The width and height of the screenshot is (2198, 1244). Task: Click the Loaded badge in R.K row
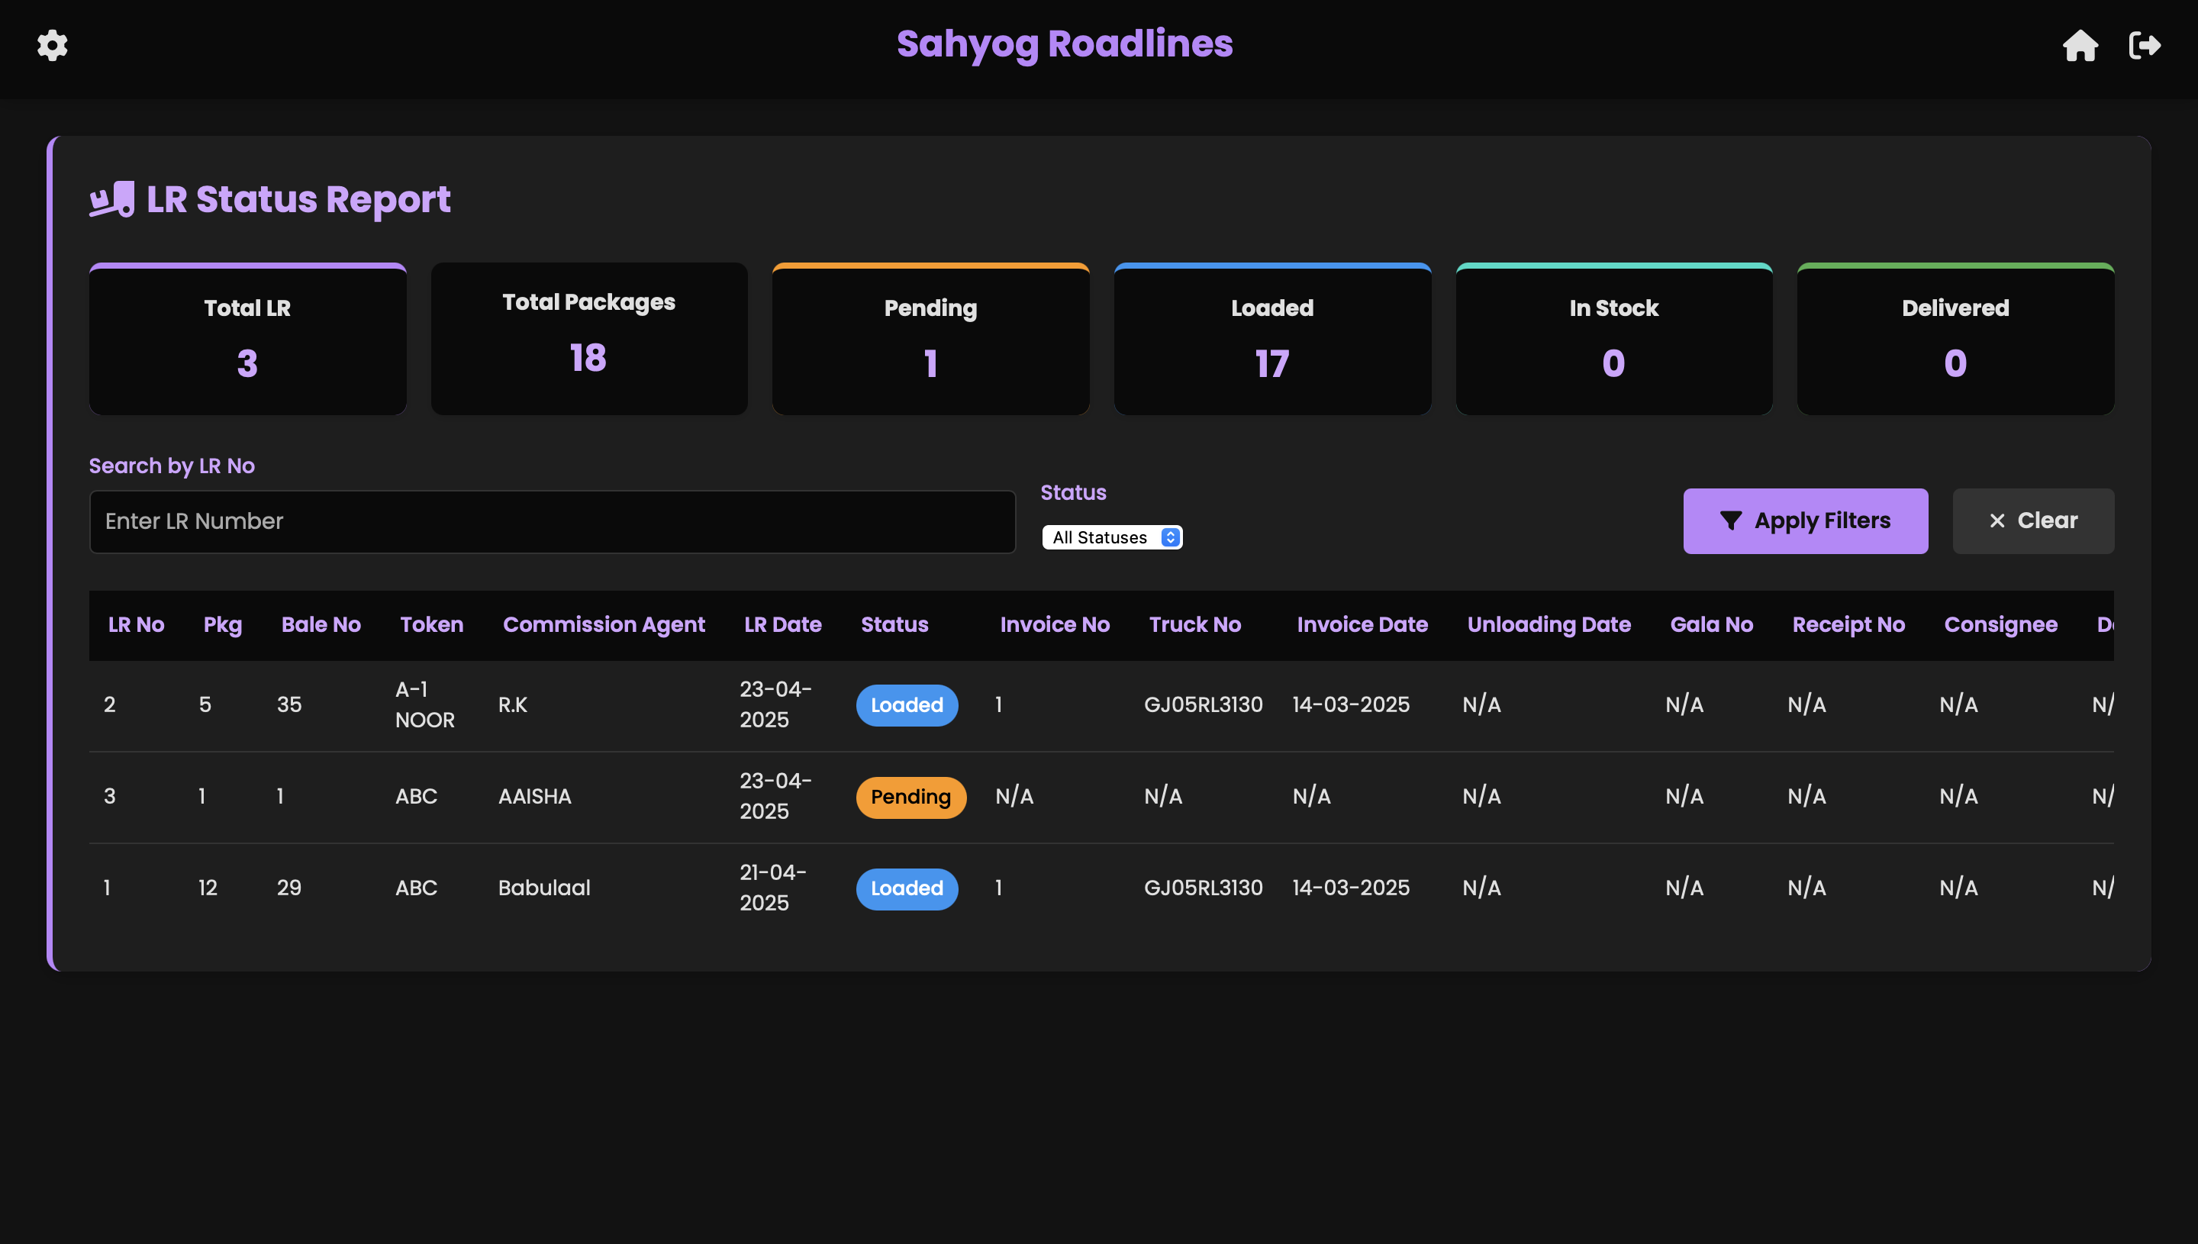coord(907,705)
